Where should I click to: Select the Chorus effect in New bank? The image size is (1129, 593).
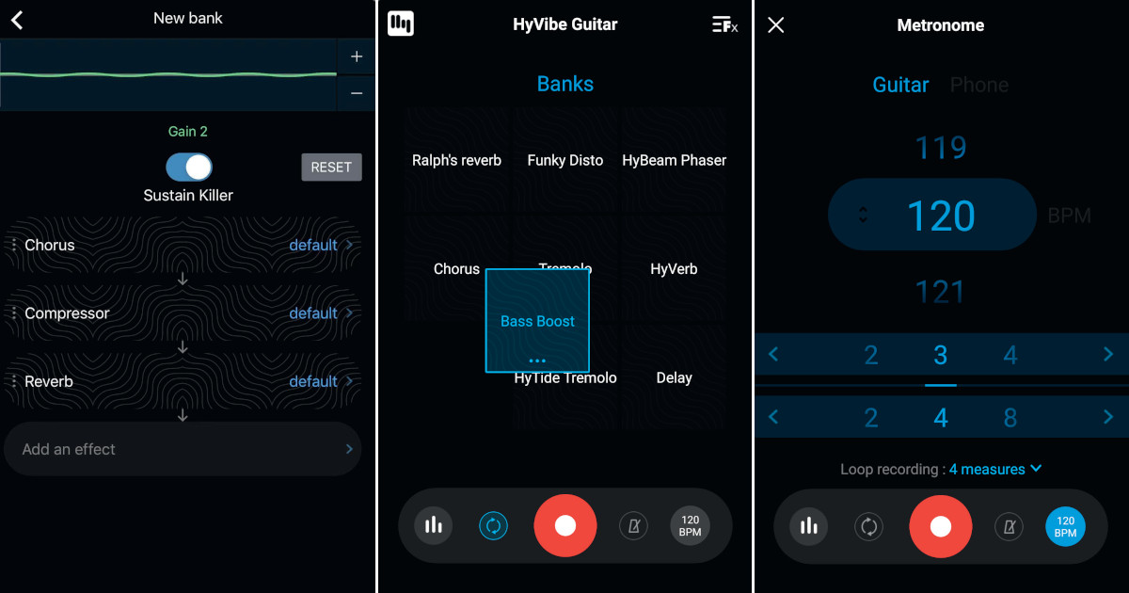click(x=50, y=245)
